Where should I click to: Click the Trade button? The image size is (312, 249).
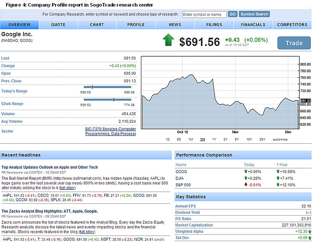tap(294, 43)
